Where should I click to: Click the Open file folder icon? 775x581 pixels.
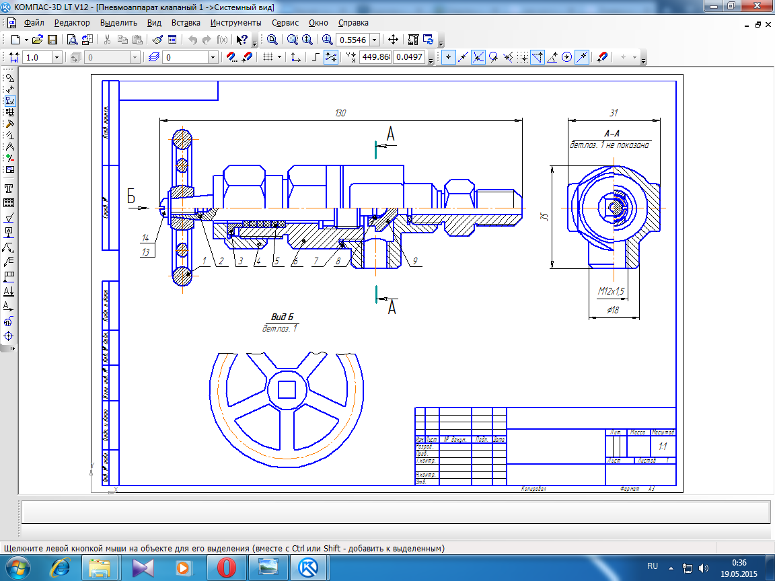pos(37,40)
